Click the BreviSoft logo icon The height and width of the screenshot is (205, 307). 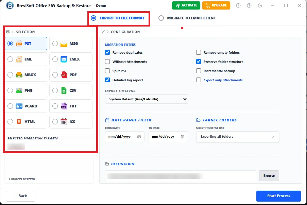point(10,5)
